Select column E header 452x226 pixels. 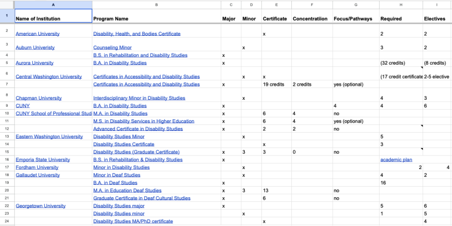pos(277,5)
